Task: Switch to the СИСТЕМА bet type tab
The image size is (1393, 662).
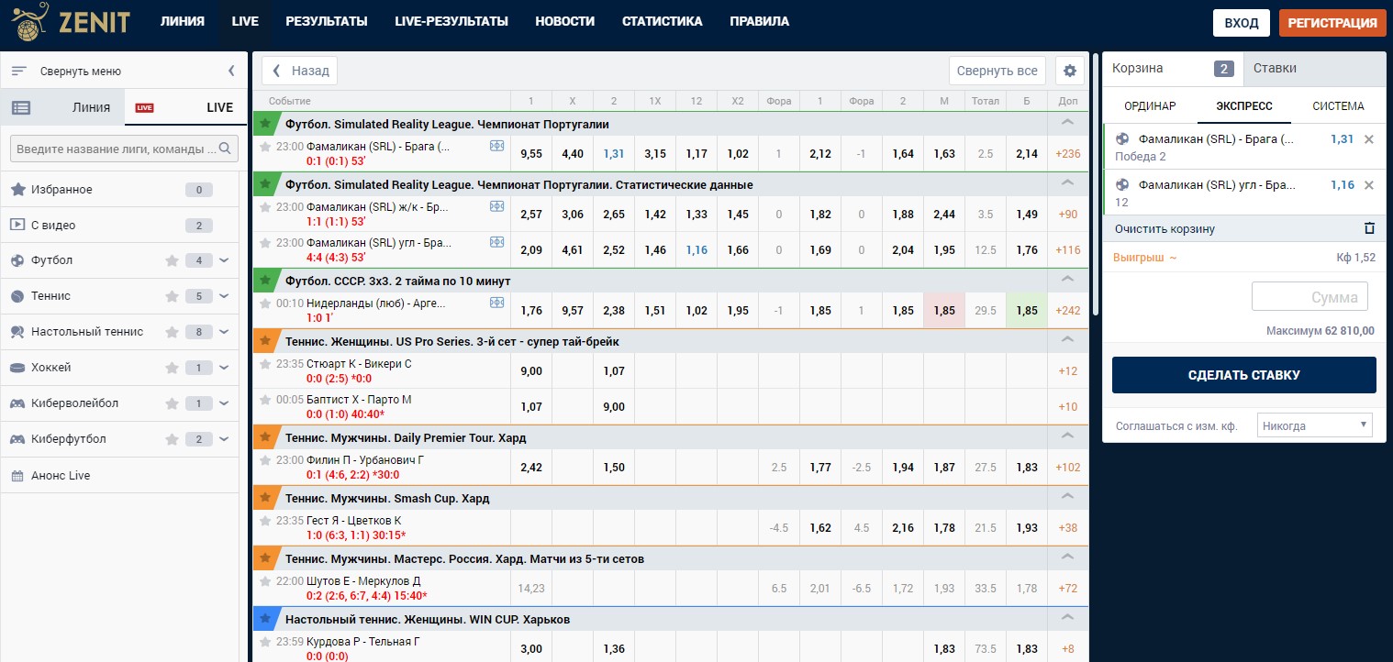Action: (1337, 106)
